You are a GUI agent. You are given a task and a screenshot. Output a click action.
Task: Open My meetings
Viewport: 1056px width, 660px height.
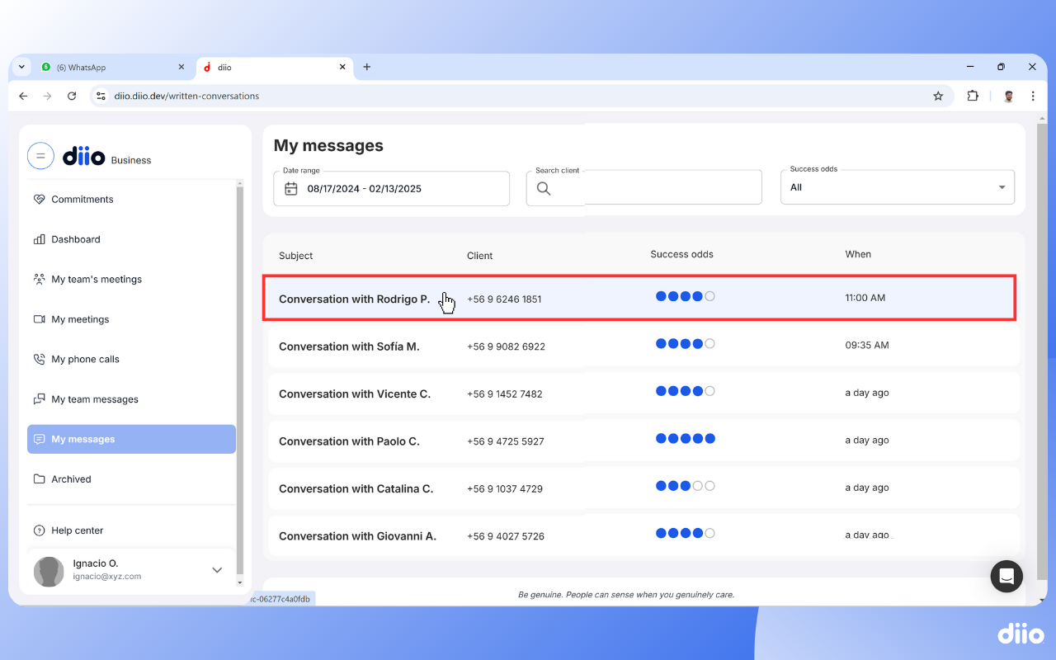click(131, 319)
